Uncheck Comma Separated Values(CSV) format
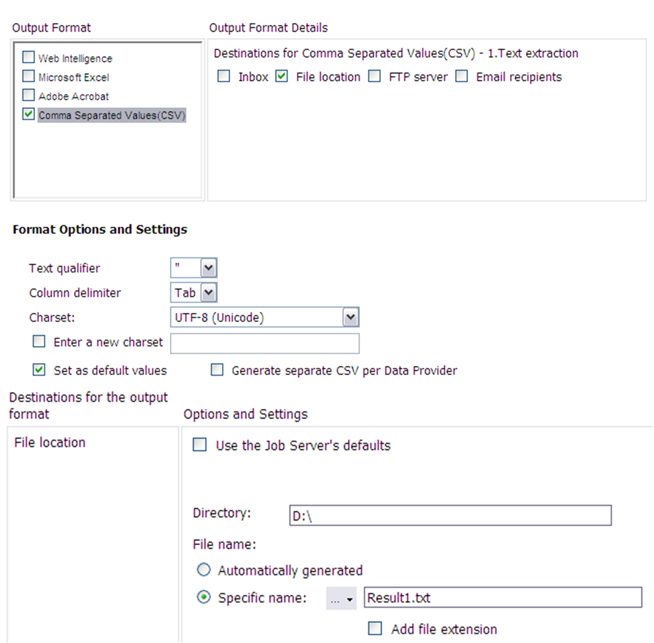The image size is (654, 643). click(x=27, y=114)
